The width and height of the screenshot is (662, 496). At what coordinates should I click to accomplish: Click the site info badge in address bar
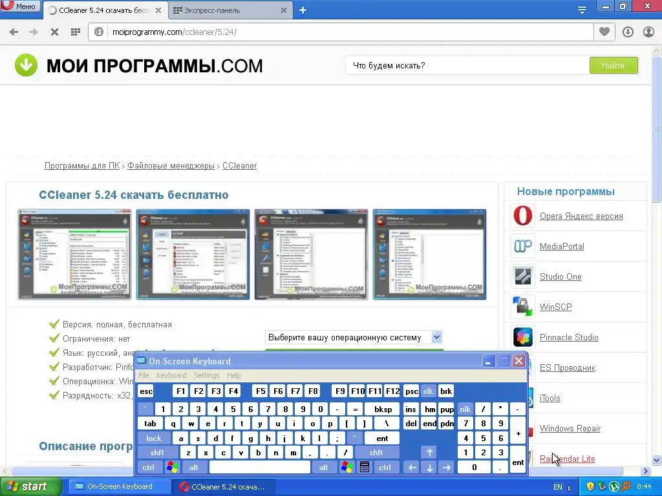(99, 32)
